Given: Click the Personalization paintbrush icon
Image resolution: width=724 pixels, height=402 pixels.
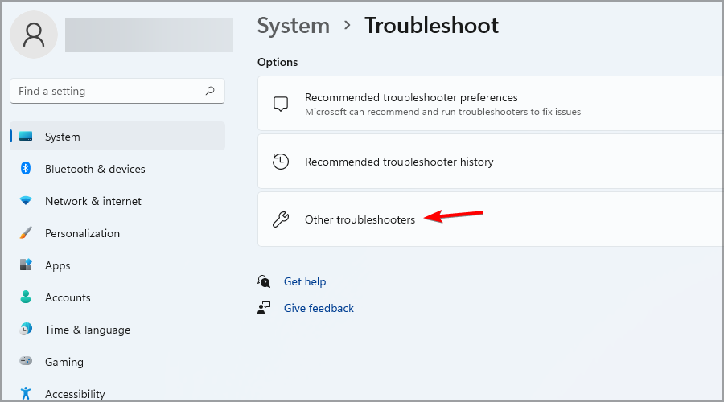Looking at the screenshot, I should 26,233.
